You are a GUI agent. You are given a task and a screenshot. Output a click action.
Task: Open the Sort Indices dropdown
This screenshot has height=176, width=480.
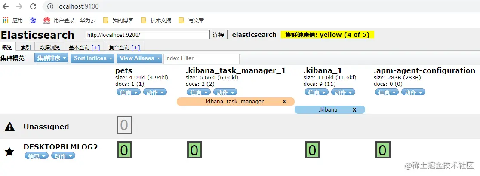point(92,58)
